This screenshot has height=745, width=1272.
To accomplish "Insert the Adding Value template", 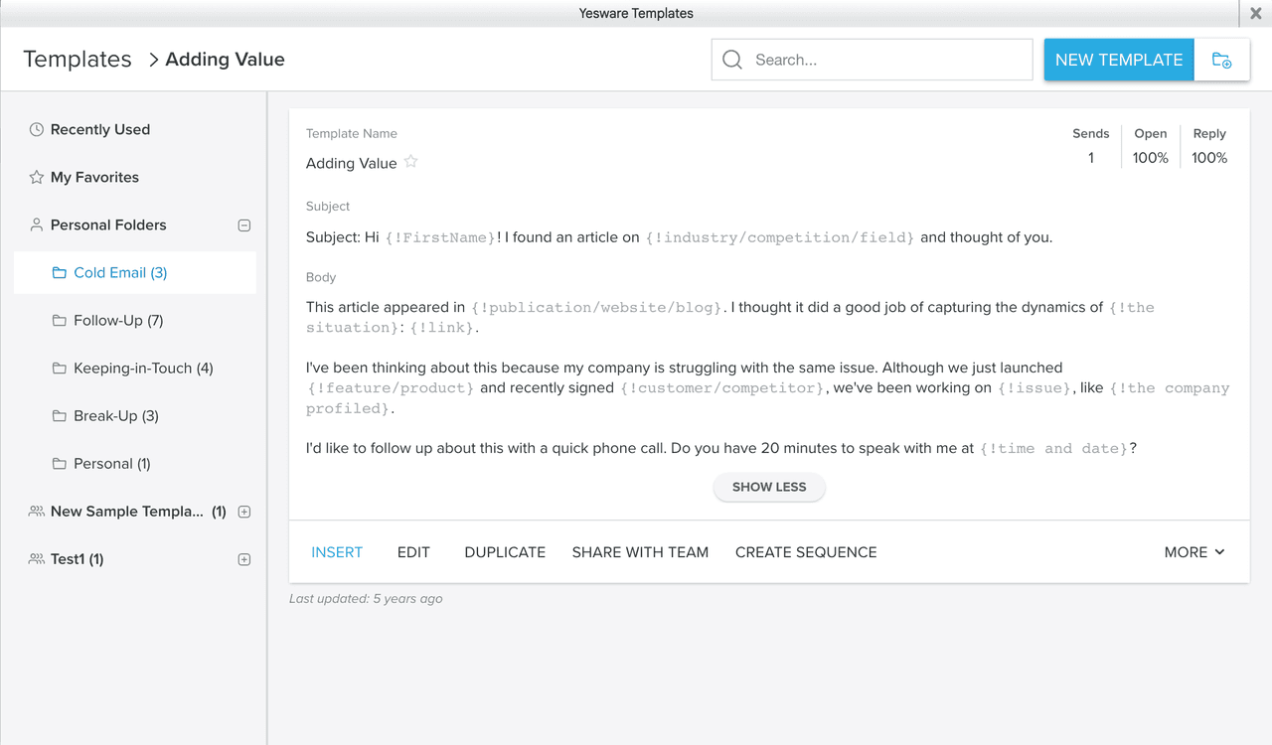I will 337,552.
